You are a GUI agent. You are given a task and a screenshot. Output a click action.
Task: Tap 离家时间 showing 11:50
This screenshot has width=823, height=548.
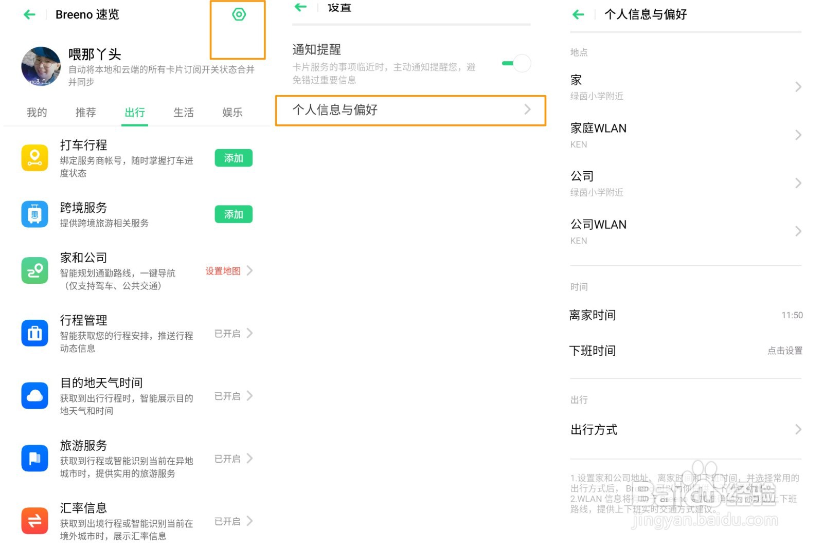(685, 315)
